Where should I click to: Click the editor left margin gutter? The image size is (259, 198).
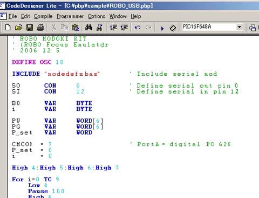(4, 117)
